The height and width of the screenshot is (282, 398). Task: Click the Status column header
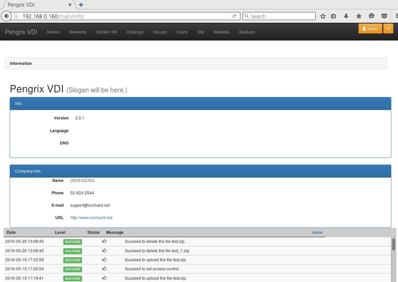click(93, 232)
